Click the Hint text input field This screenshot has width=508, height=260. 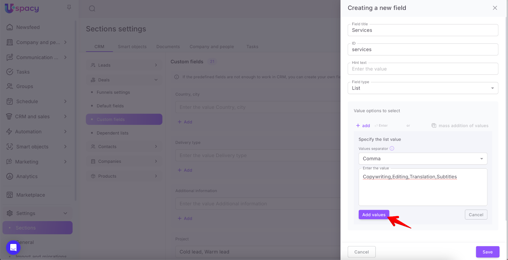[x=423, y=69]
